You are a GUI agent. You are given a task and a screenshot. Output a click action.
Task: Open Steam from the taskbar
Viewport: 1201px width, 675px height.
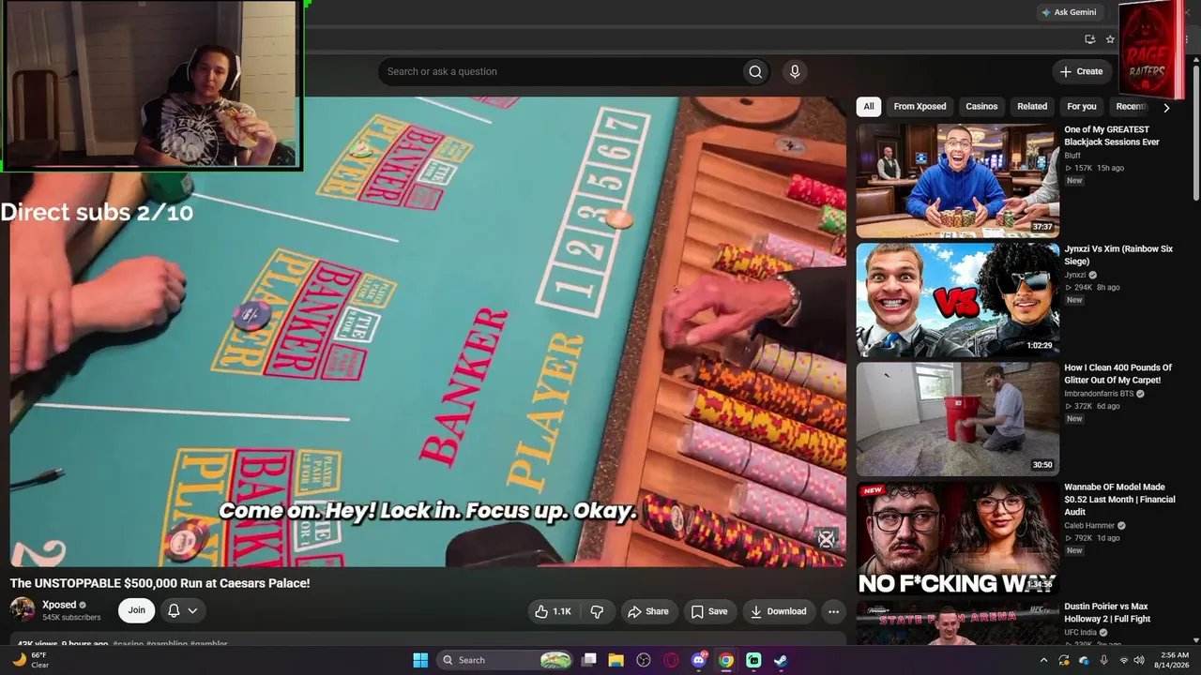tap(781, 660)
